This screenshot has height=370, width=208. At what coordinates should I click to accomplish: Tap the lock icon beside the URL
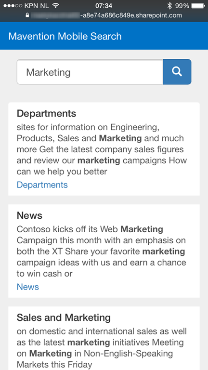click(x=27, y=15)
